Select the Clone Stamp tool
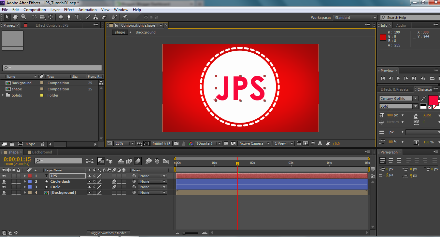The width and height of the screenshot is (440, 237). (x=96, y=17)
